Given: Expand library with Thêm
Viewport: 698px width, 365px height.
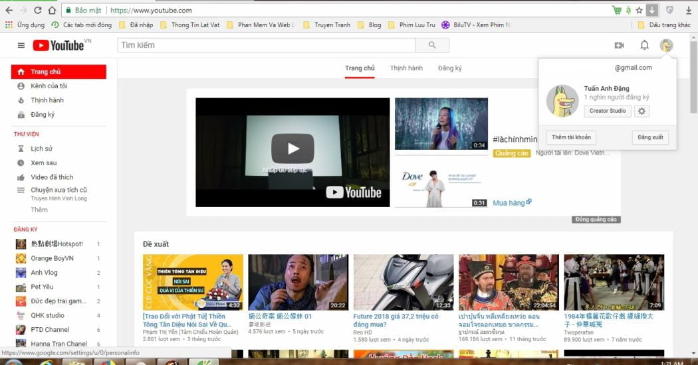Looking at the screenshot, I should tap(39, 210).
